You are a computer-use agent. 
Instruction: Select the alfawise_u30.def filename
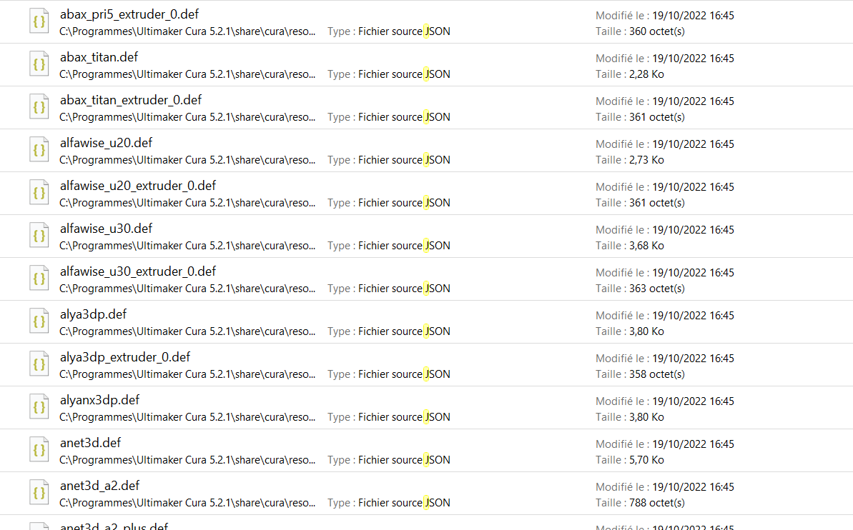pos(106,229)
